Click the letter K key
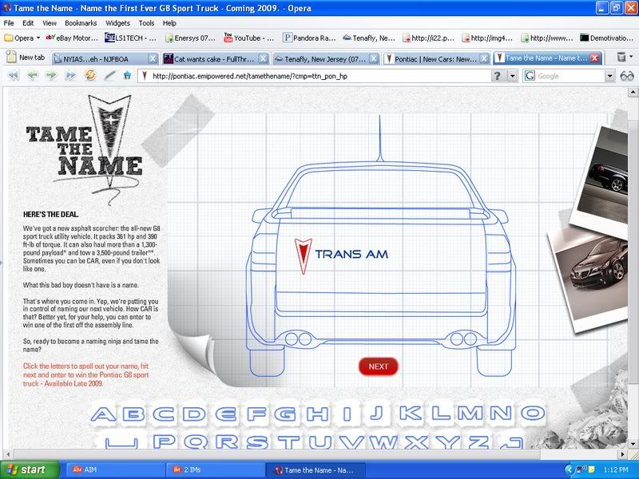This screenshot has height=479, width=639. coord(411,414)
